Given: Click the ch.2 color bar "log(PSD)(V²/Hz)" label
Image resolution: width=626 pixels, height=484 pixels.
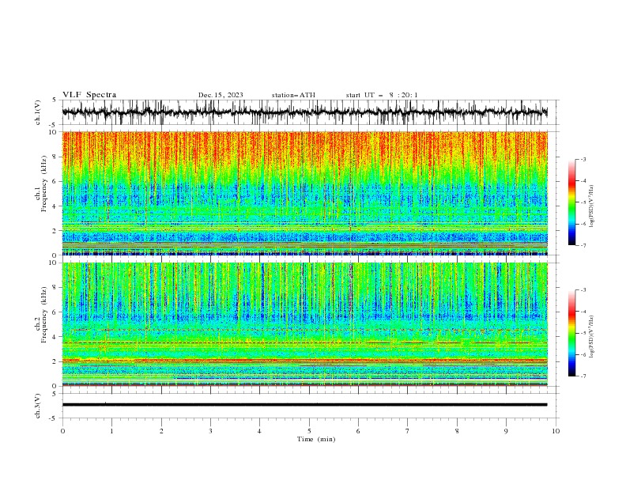Looking at the screenshot, I should pyautogui.click(x=591, y=337).
